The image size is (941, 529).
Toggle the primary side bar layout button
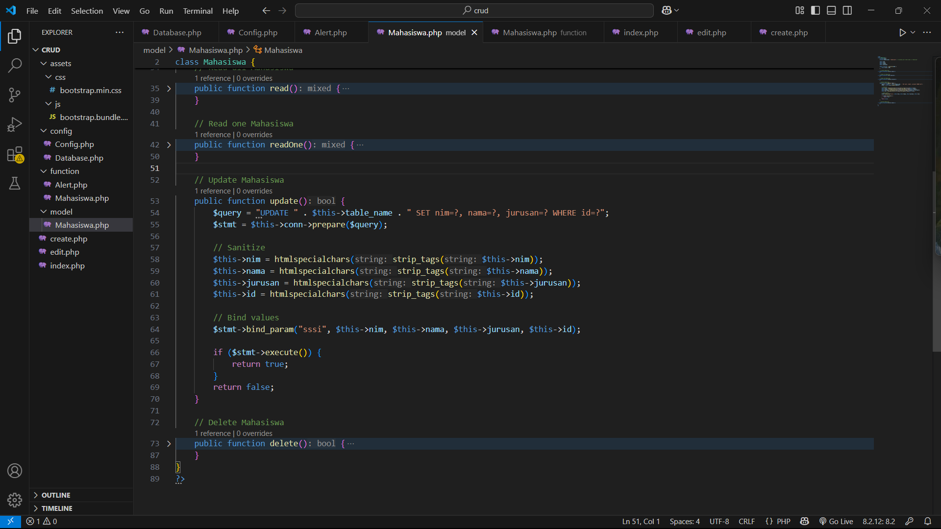pyautogui.click(x=816, y=10)
